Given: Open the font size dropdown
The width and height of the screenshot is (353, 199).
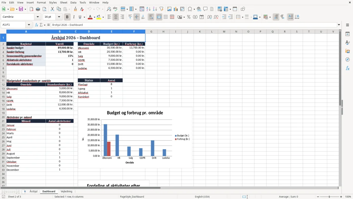Looking at the screenshot, I should 59,17.
